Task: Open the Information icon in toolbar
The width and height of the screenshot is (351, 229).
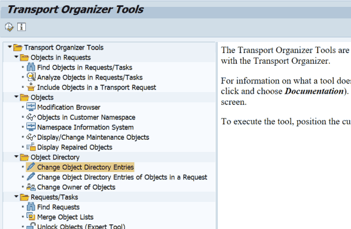Action: pyautogui.click(x=21, y=27)
